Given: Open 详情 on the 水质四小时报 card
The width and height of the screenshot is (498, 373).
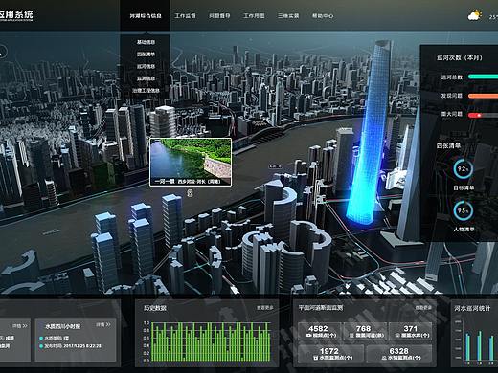Looking at the screenshot, I should [x=103, y=325].
